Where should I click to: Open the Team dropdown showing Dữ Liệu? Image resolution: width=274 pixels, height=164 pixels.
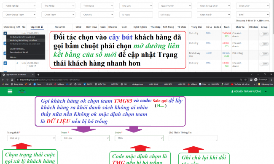(x=85, y=138)
